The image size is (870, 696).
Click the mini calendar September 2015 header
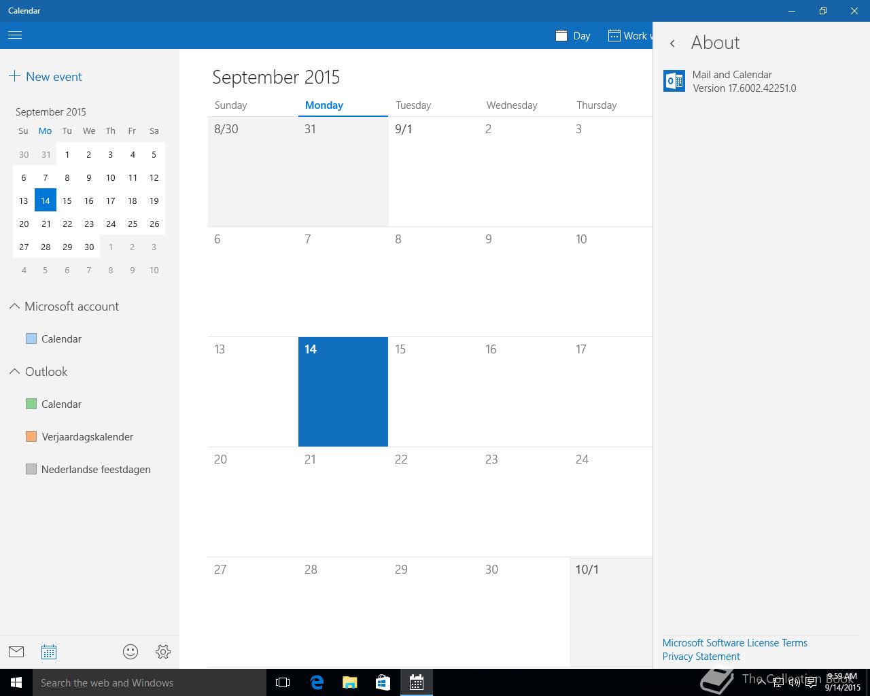coord(51,112)
